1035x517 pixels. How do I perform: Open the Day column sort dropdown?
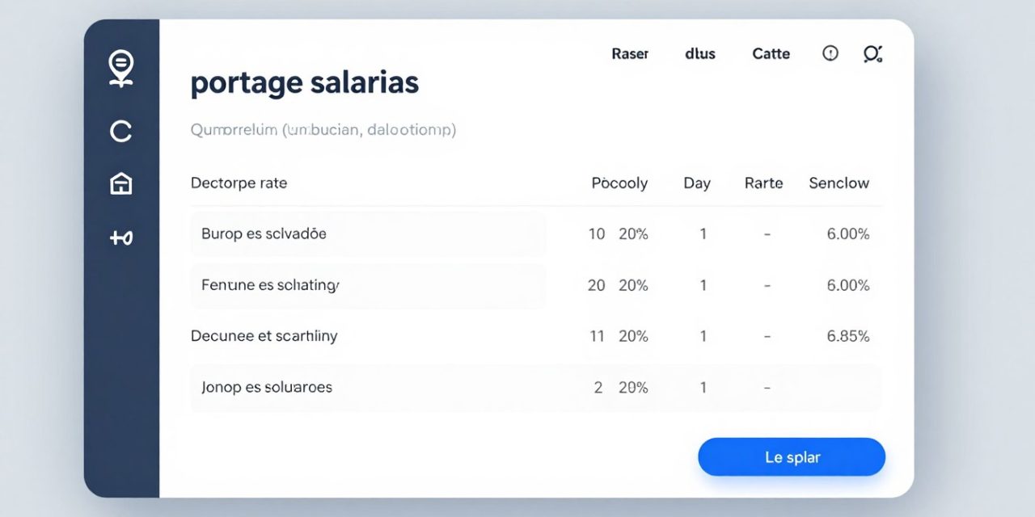(697, 183)
